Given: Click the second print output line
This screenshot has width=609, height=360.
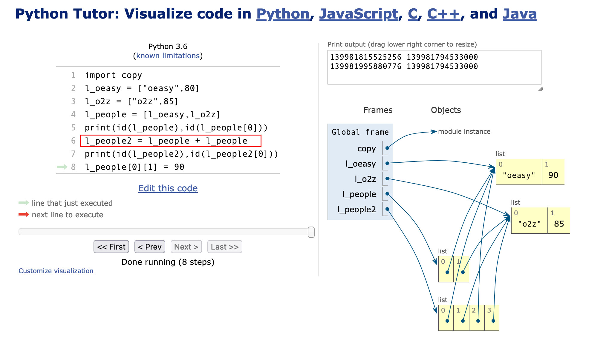Looking at the screenshot, I should pyautogui.click(x=404, y=66).
